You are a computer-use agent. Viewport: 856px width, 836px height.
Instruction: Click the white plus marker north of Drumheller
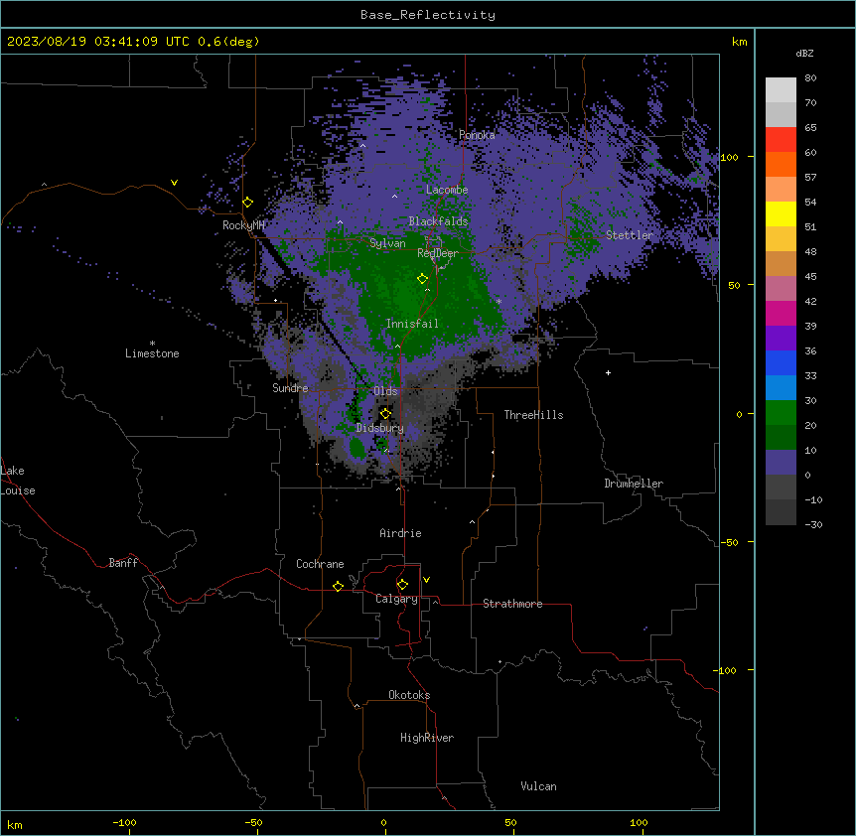[608, 372]
